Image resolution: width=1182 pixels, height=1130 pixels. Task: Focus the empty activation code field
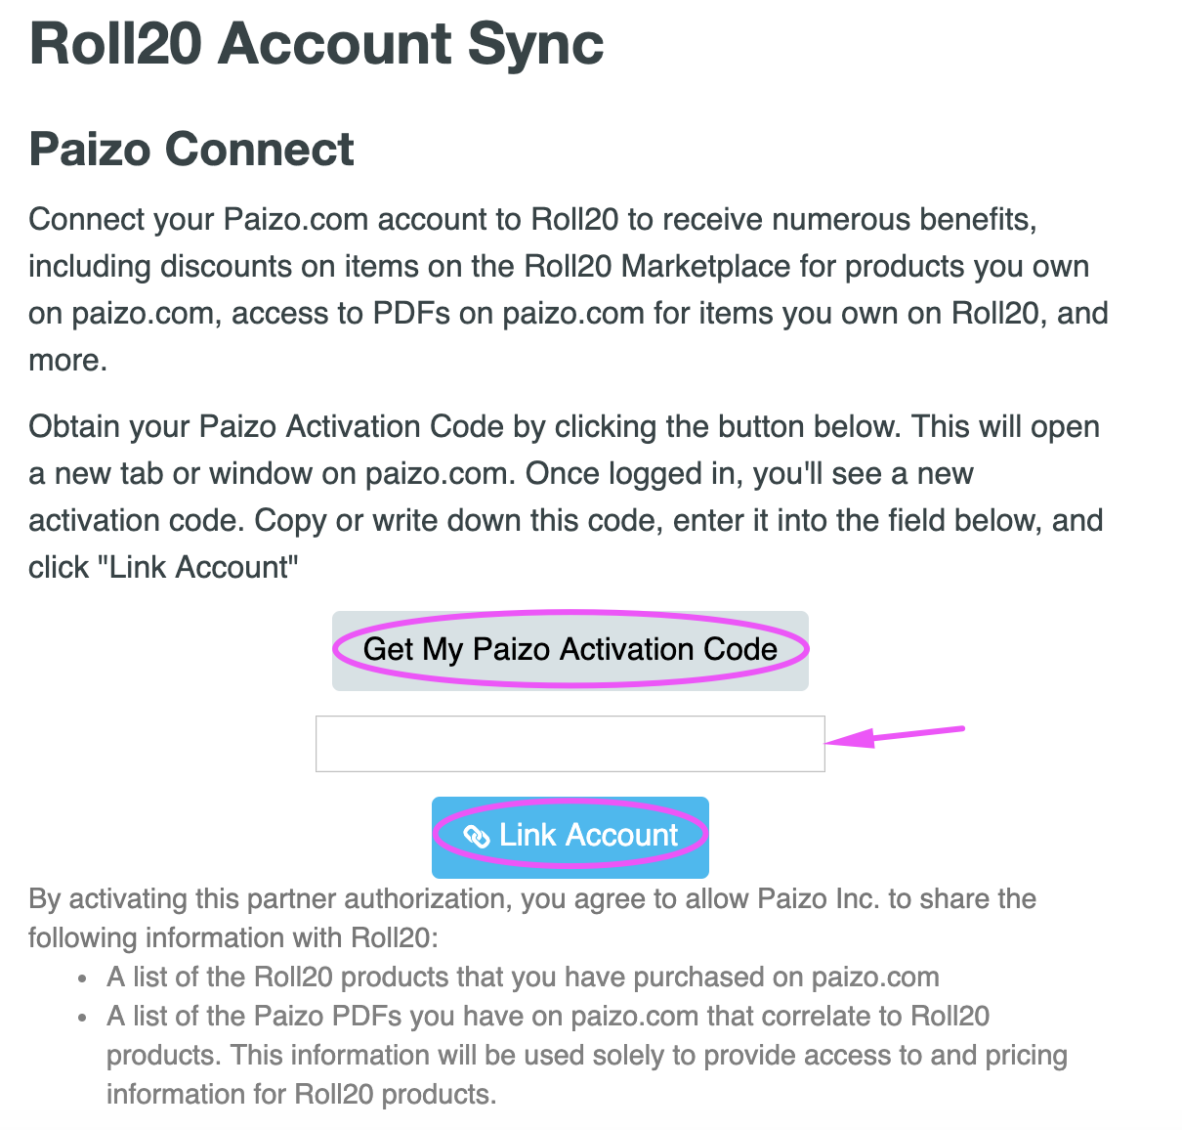pyautogui.click(x=570, y=744)
